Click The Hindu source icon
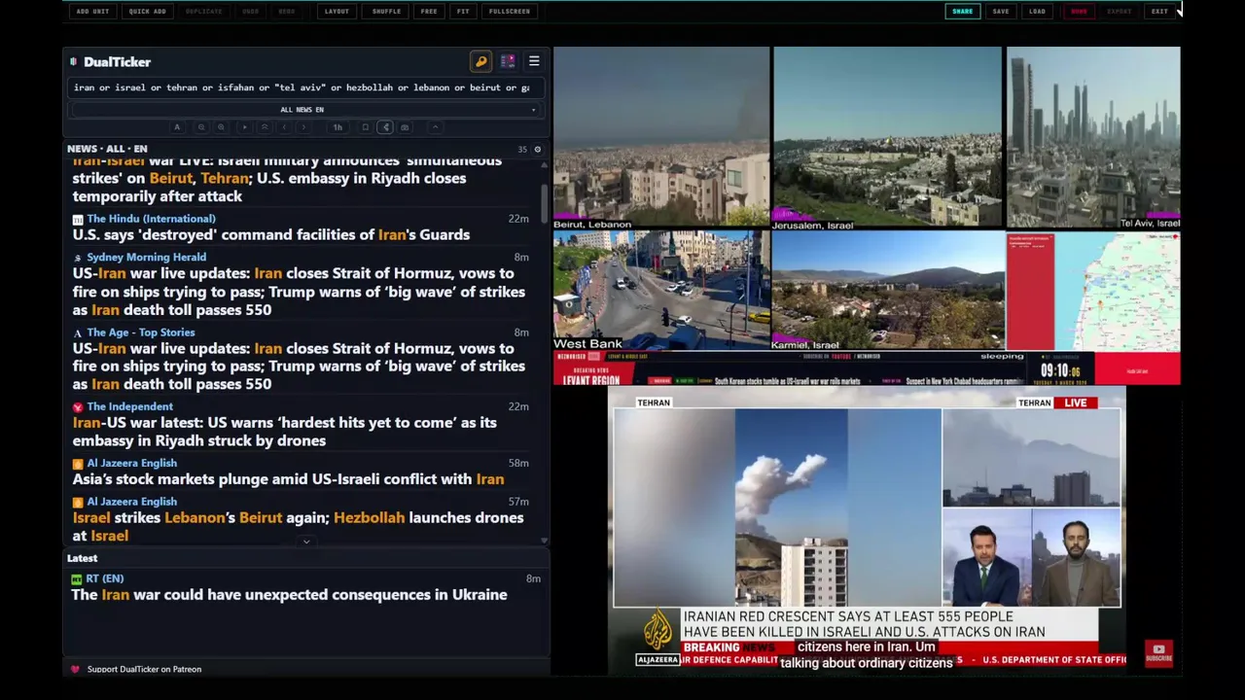This screenshot has width=1245, height=700. [78, 219]
